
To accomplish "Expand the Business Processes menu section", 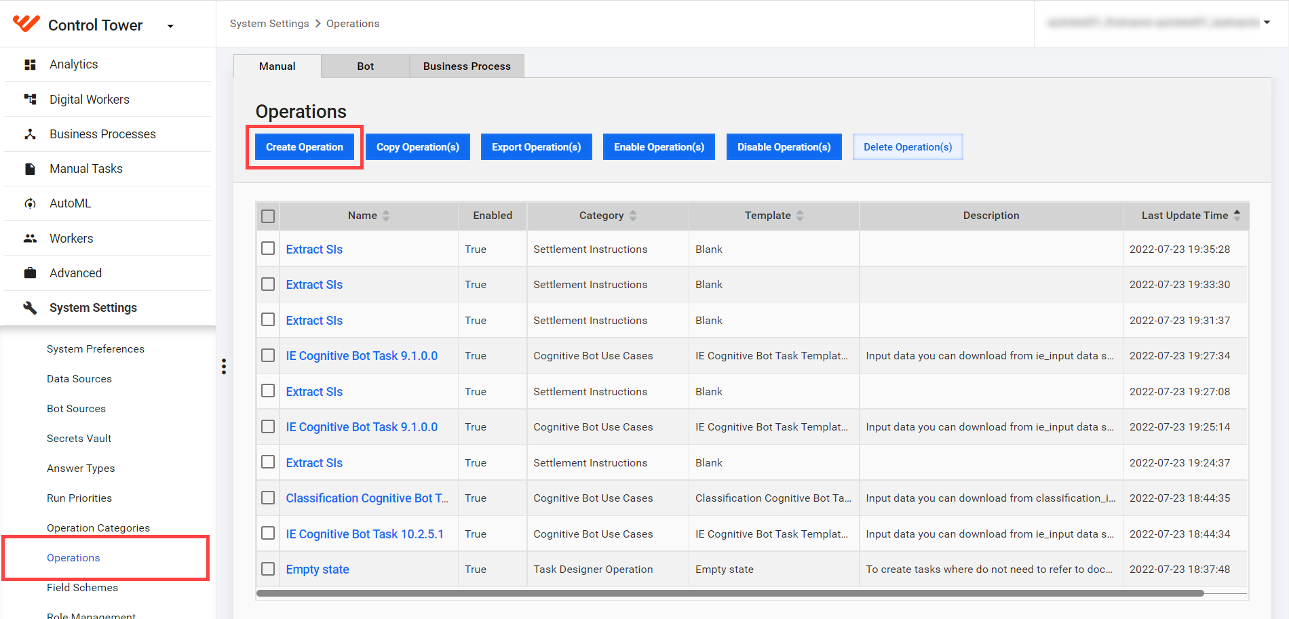I will coord(107,134).
